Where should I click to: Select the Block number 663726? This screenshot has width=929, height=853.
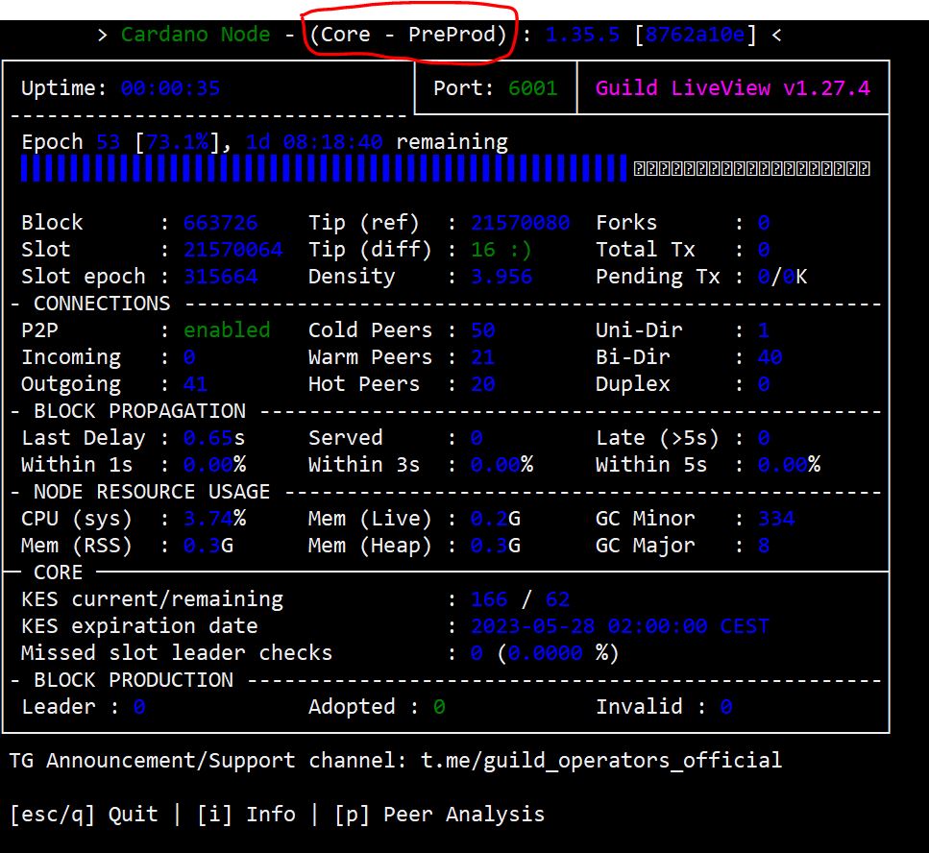pyautogui.click(x=221, y=223)
